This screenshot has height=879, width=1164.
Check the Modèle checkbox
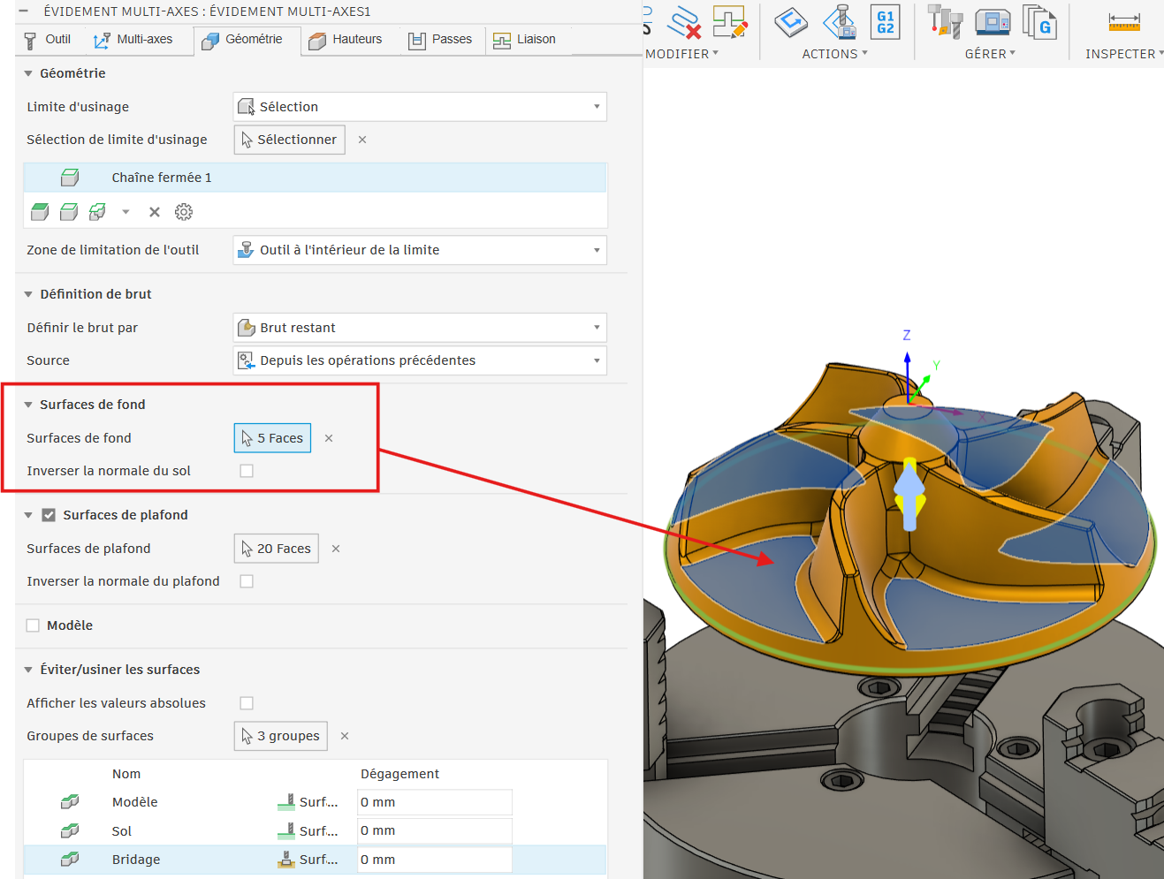click(34, 625)
